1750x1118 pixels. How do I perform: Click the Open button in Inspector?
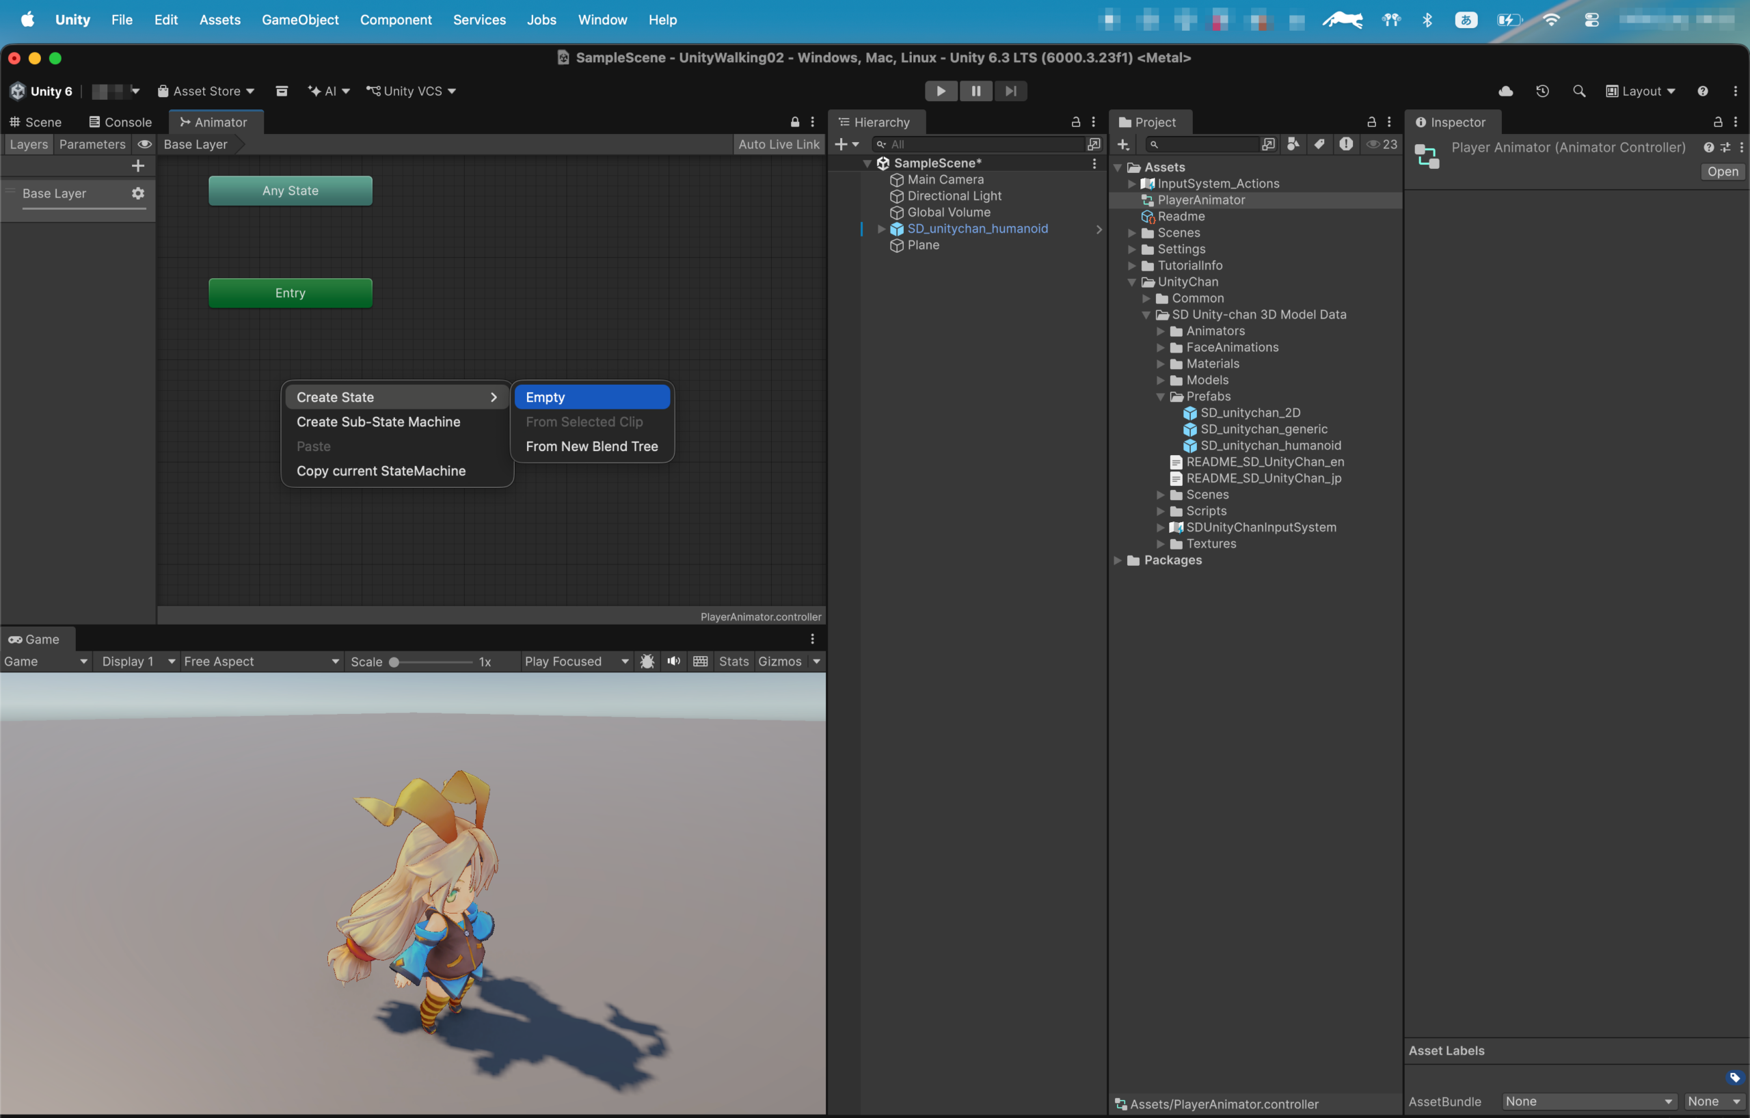pyautogui.click(x=1722, y=172)
